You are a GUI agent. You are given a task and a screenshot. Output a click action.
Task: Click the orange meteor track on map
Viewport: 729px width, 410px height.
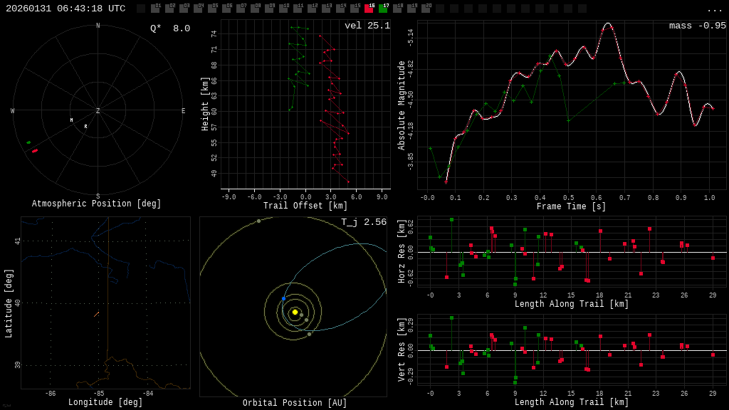(x=96, y=315)
